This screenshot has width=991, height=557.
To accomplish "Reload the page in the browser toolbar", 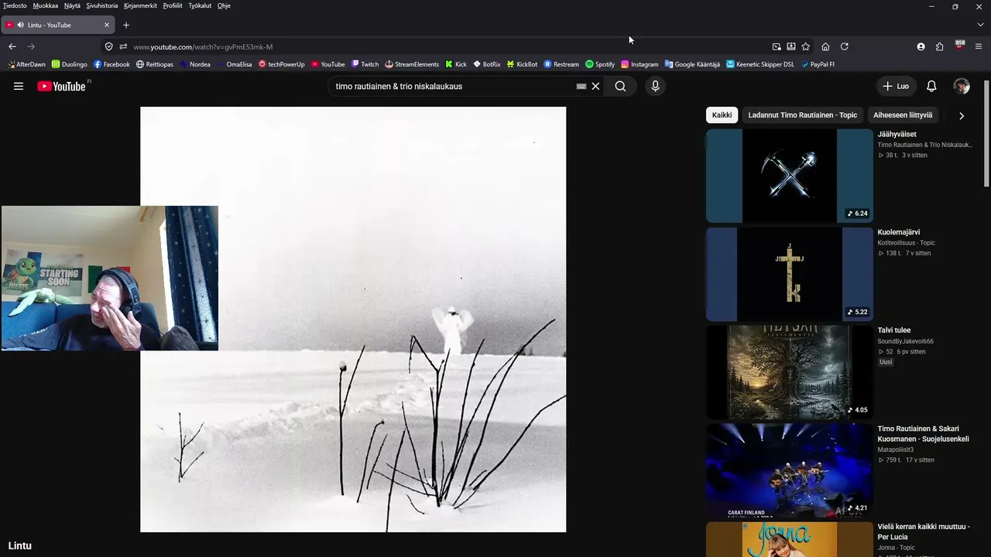I will click(844, 46).
